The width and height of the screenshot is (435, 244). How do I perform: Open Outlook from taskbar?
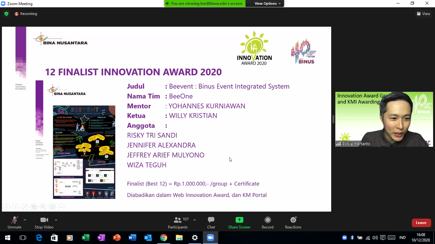coord(148,238)
